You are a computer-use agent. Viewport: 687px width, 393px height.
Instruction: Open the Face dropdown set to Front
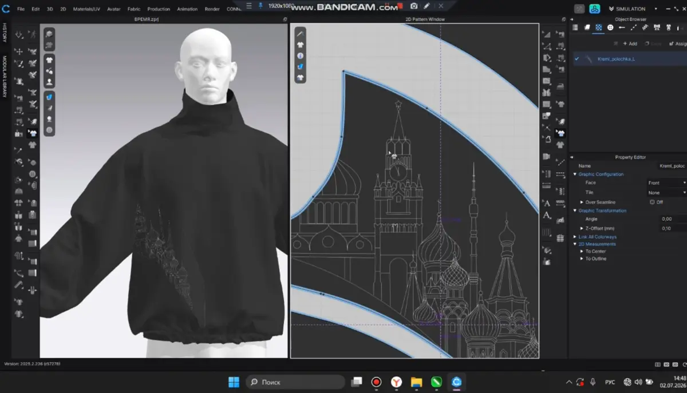(666, 183)
